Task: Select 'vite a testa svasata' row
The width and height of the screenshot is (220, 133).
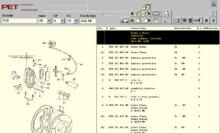Action: click(158, 98)
